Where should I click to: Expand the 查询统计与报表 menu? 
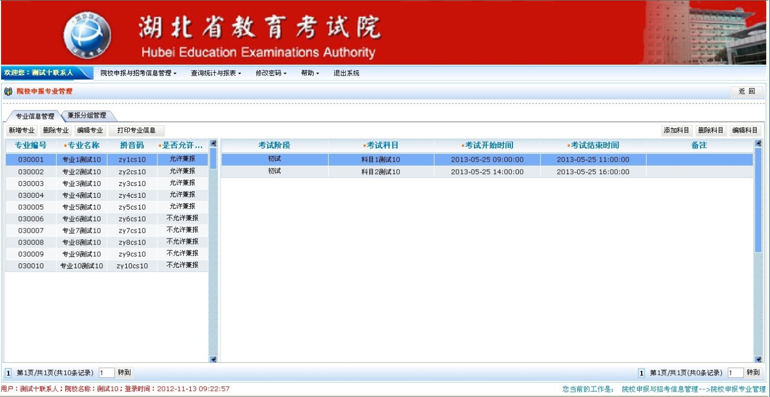click(216, 73)
